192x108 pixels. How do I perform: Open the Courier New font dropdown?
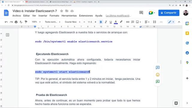[x=73, y=22]
